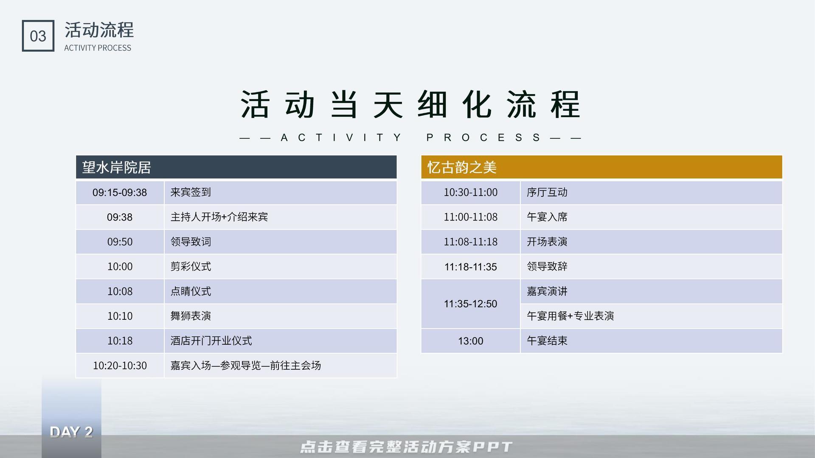Screen dimensions: 815x458
Task: Select the 剪彩仪式 cell
Action: [x=280, y=267]
